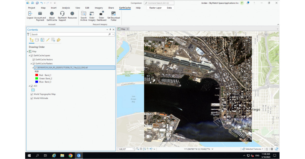Open About EarthCache

click(52, 16)
